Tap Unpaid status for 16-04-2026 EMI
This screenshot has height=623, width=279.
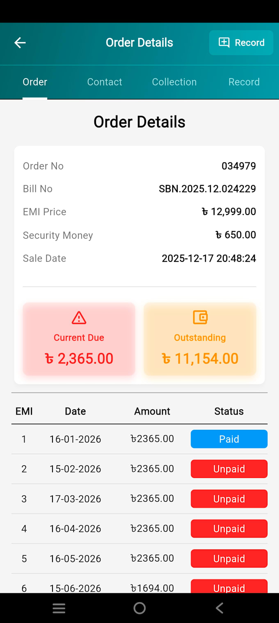(229, 528)
